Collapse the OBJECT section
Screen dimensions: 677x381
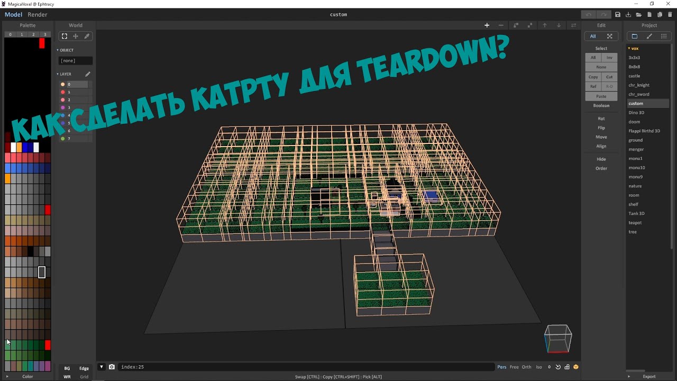tap(58, 50)
